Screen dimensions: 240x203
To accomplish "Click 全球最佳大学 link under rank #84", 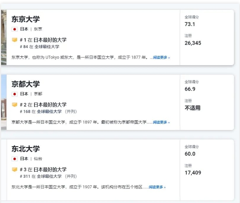I will pos(47,47).
